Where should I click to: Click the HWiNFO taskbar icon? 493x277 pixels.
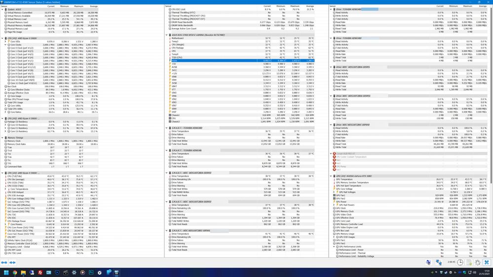pos(116,273)
